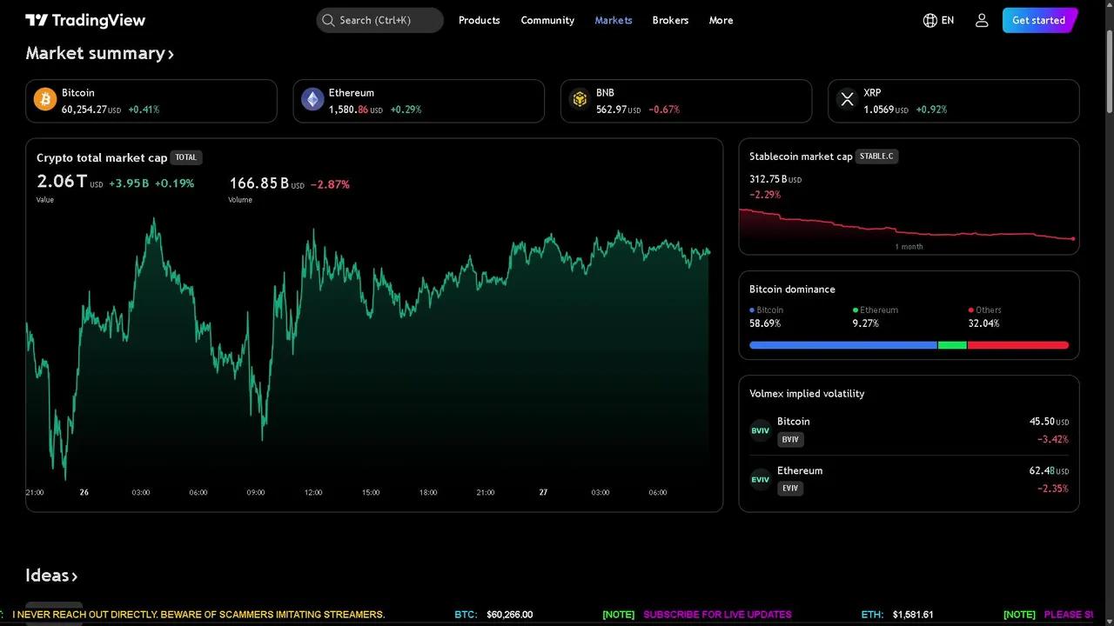Open the Ethereum price card
This screenshot has height=626, width=1114.
[x=419, y=101]
